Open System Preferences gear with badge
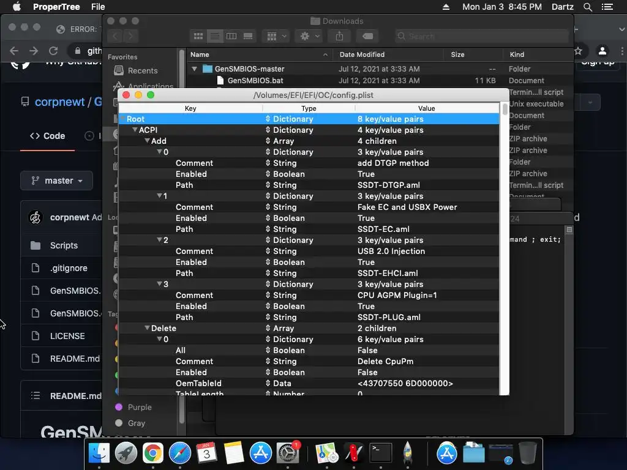Viewport: 627px width, 470px height. point(288,453)
